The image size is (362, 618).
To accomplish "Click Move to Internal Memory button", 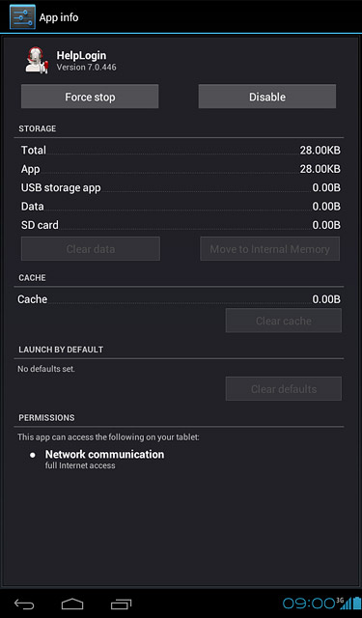I will [270, 249].
